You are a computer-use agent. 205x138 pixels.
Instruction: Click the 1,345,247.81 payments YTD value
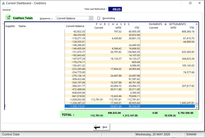pyautogui.click(x=187, y=103)
